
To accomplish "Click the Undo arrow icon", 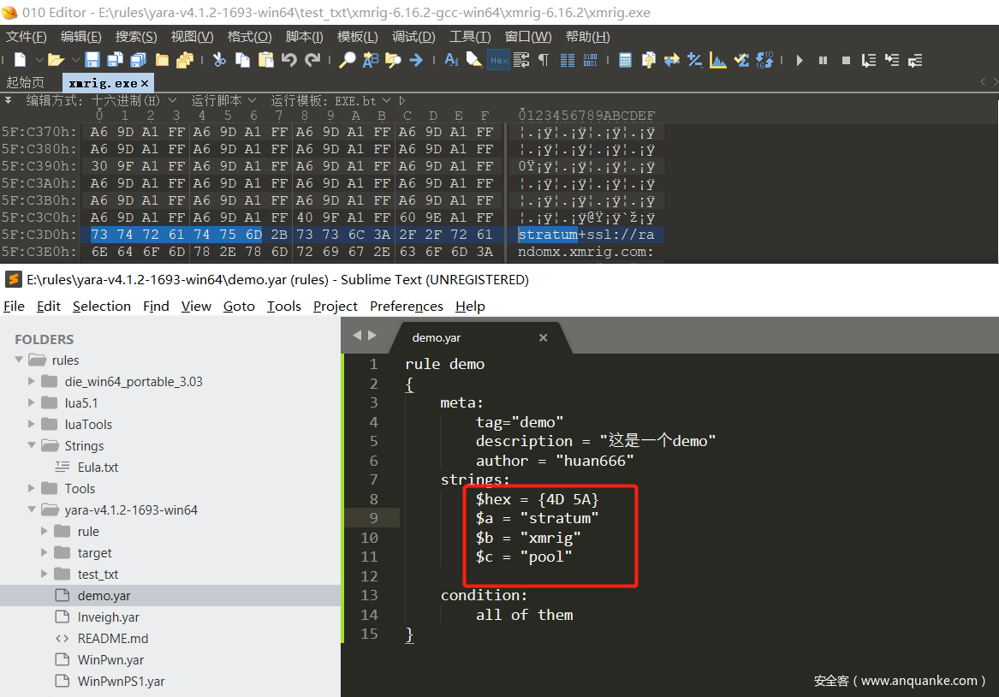I will click(289, 60).
